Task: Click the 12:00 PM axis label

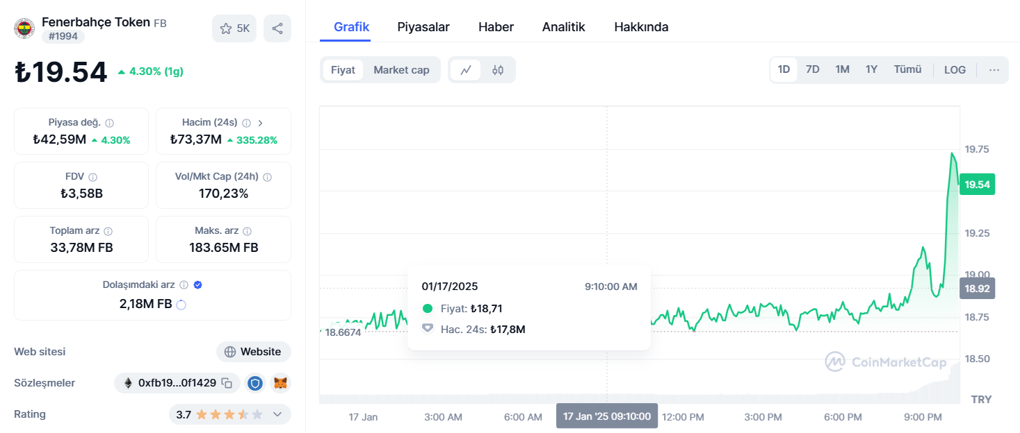Action: 683,417
